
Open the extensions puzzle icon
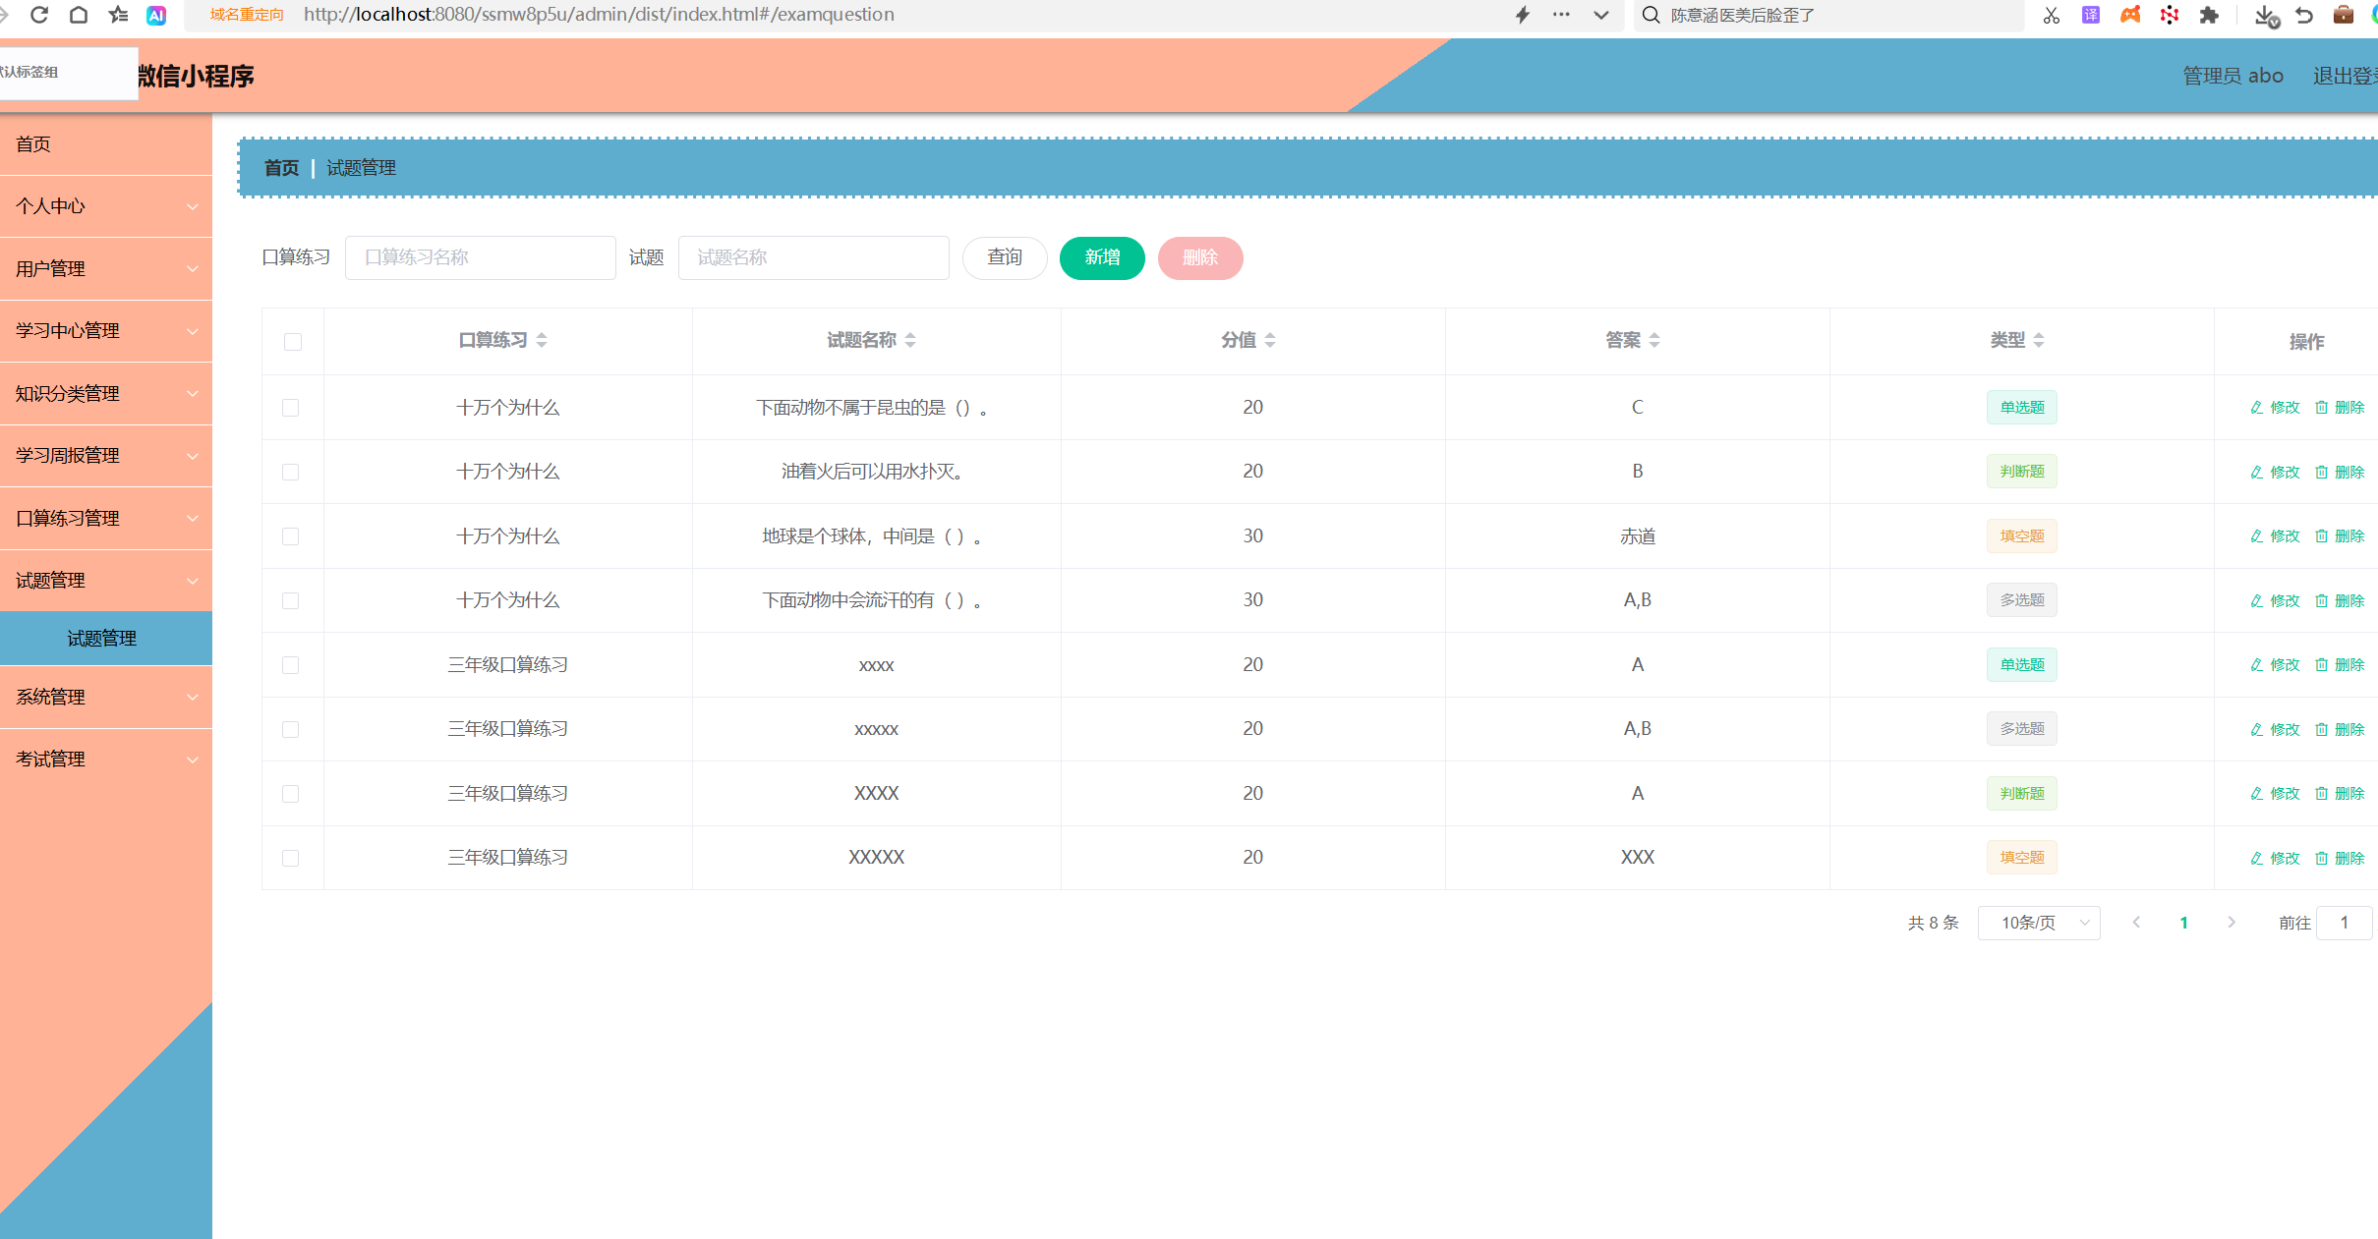pos(2209,15)
